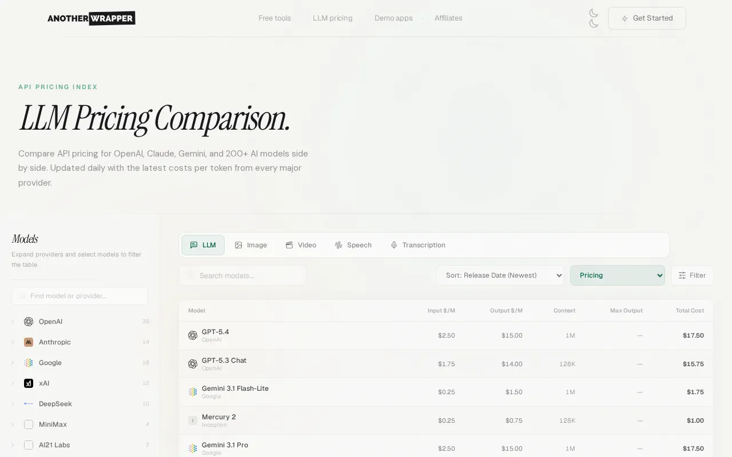The width and height of the screenshot is (732, 457).
Task: Switch to the Video tab
Action: [301, 245]
